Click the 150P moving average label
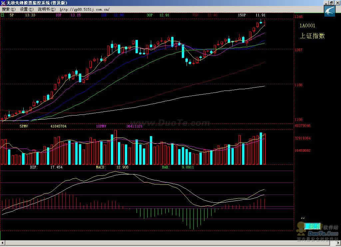The width and height of the screenshot is (341, 247). (x=242, y=15)
